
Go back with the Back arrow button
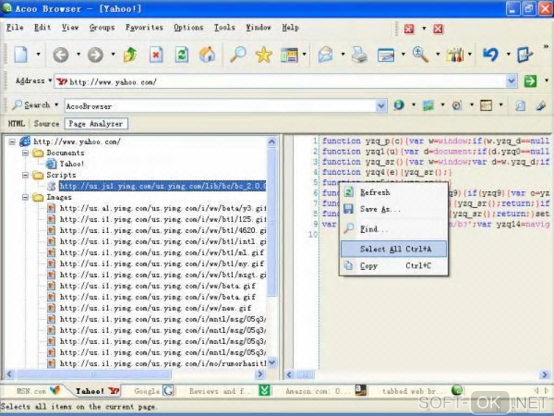point(61,55)
